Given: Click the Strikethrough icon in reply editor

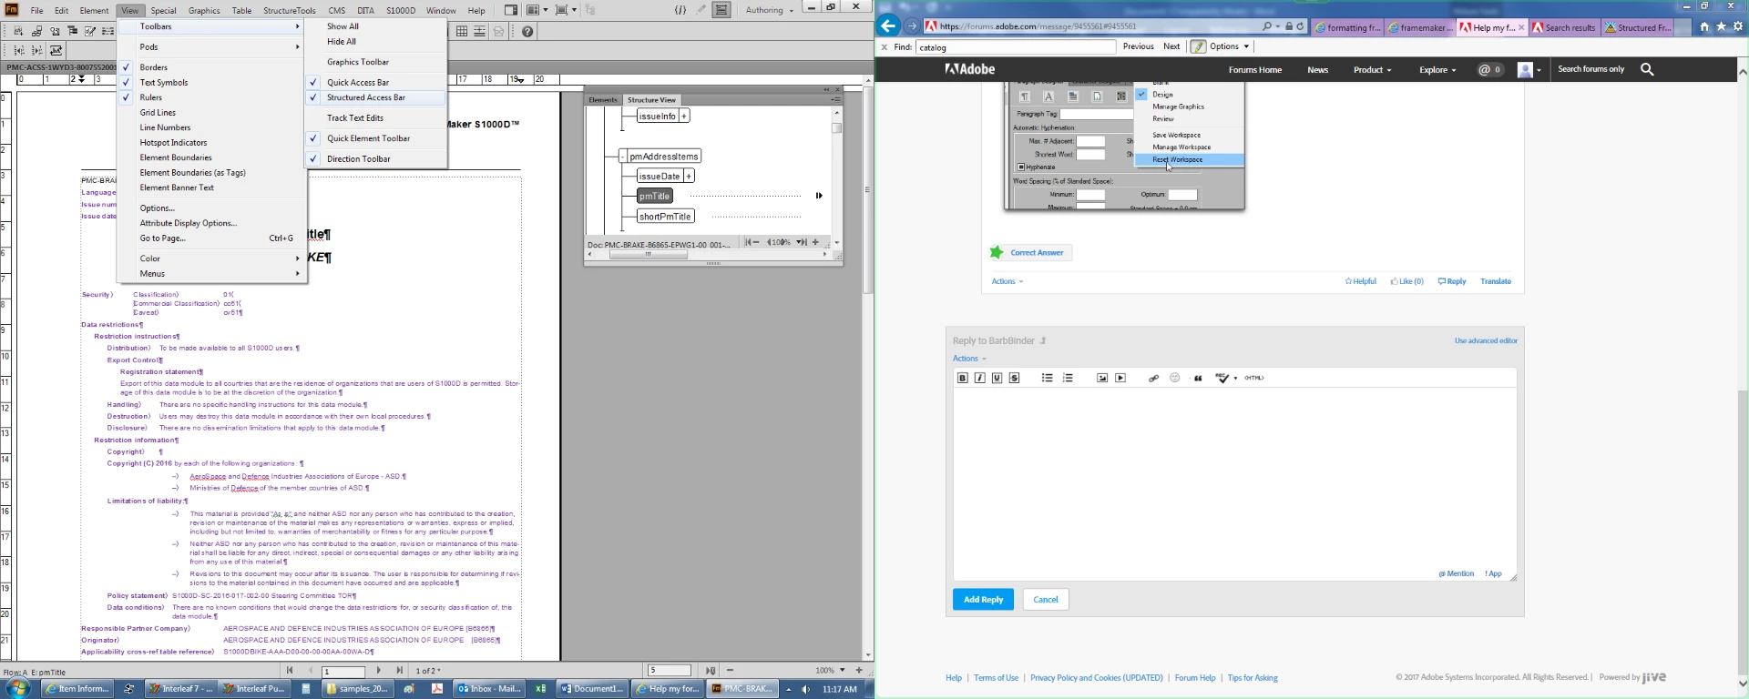Looking at the screenshot, I should click(x=1014, y=378).
